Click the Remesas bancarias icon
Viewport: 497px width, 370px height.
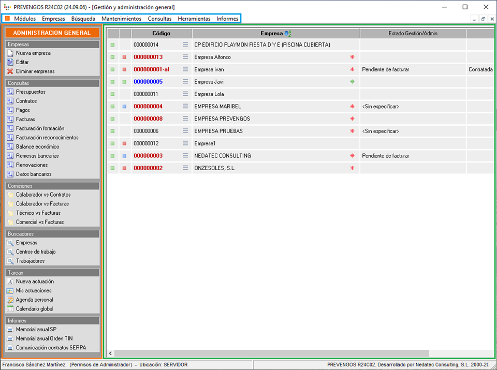point(10,156)
